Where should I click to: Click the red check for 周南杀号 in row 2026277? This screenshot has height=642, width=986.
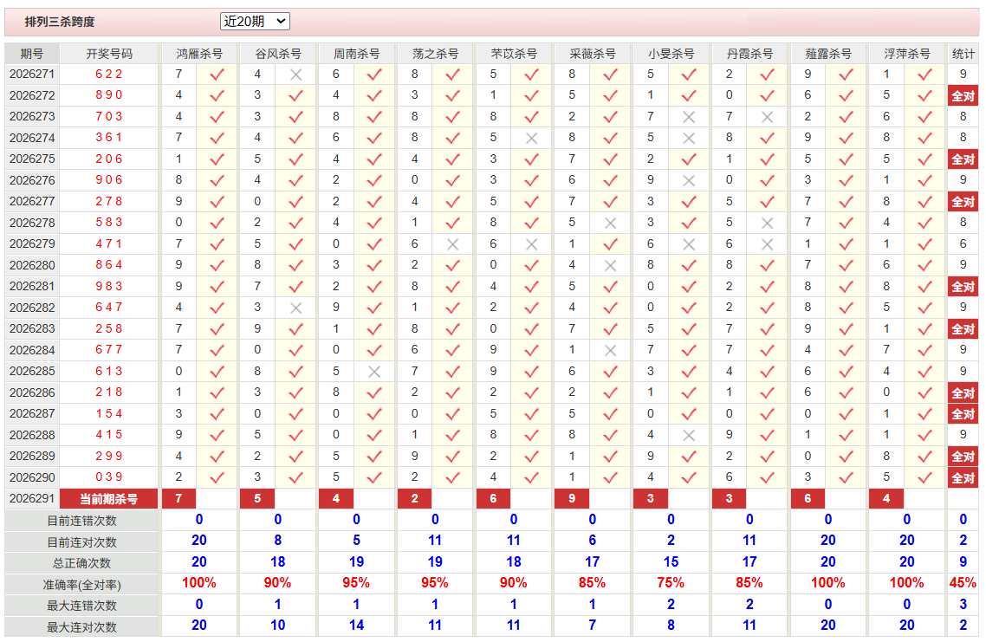[374, 202]
